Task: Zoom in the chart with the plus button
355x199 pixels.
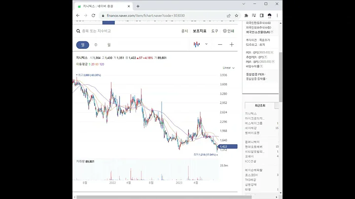Action: [x=232, y=44]
